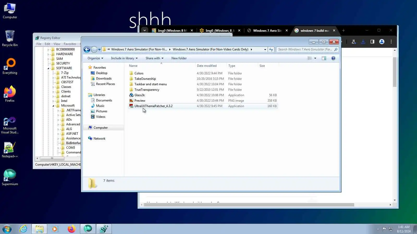Open the Windows Start menu orb

pyautogui.click(x=7, y=229)
